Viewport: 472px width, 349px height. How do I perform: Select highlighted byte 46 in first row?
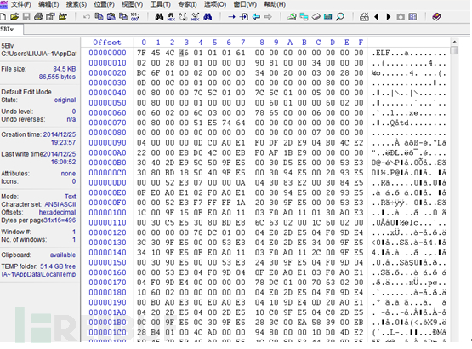[x=184, y=53]
